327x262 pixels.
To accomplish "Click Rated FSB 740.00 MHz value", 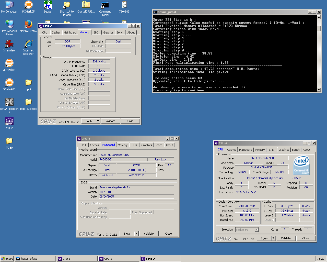I will pyautogui.click(x=247, y=220).
